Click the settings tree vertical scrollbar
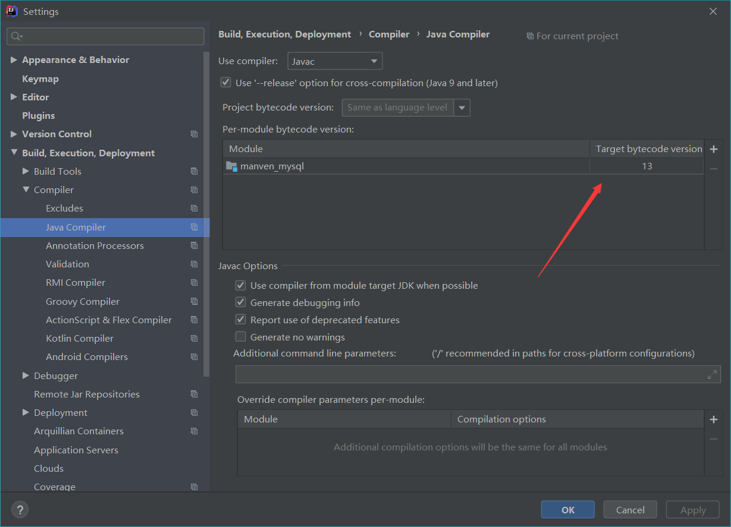This screenshot has width=731, height=527. tap(206, 214)
